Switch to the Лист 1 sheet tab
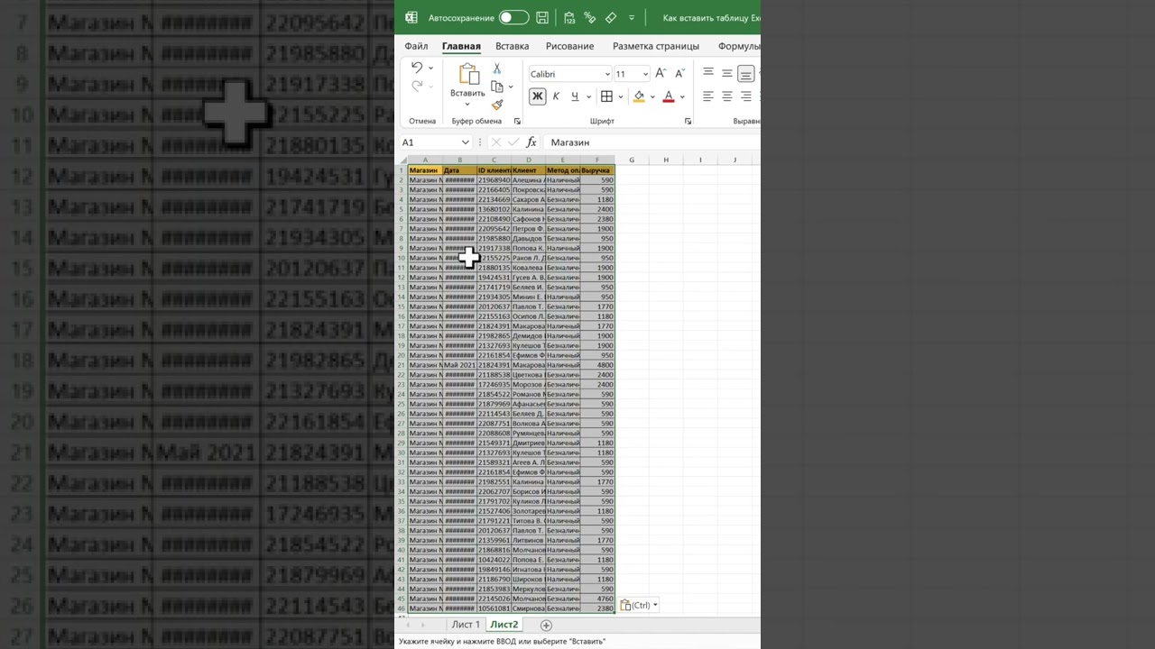The image size is (1155, 649). pos(466,625)
